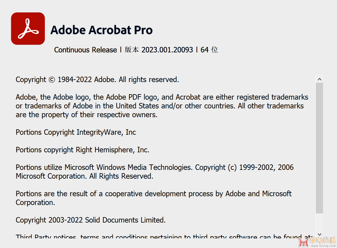
Task: Click the version number 2023.001.20093
Action: tap(167, 50)
